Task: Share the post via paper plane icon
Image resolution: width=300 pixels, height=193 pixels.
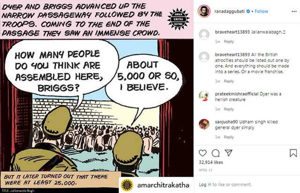Action: (228, 153)
